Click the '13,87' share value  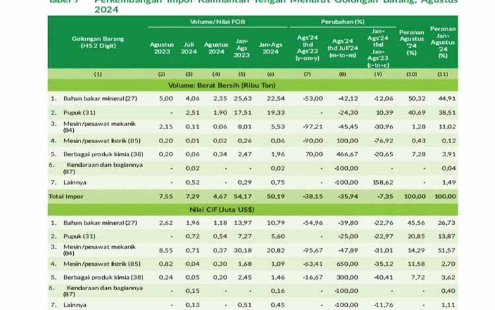(446, 236)
